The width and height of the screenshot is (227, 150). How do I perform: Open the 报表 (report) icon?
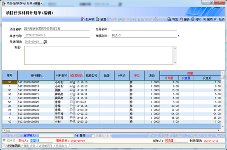[x=181, y=19]
